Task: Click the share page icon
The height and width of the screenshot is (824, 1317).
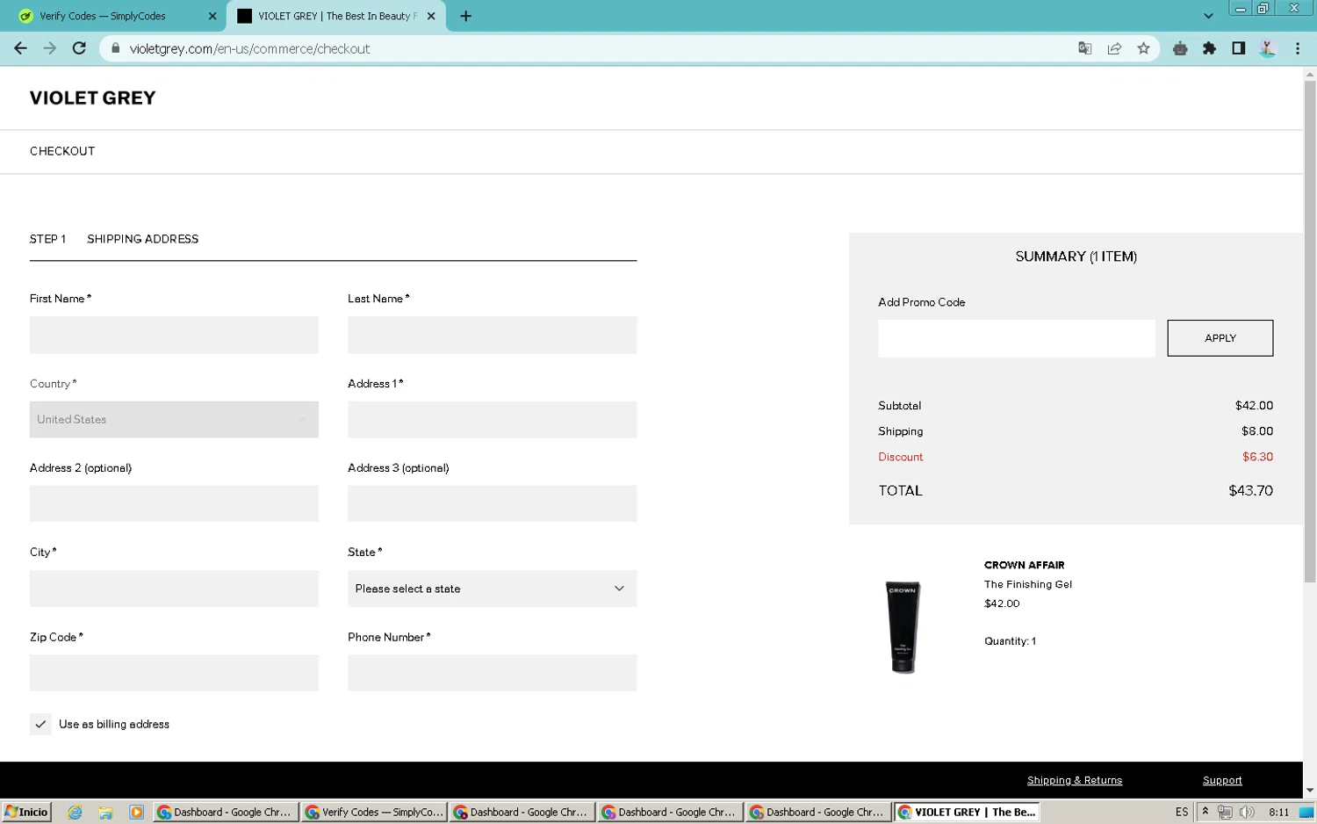Action: 1114,48
